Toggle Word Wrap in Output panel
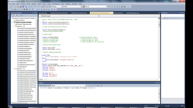193x108 pixels. click(101, 86)
